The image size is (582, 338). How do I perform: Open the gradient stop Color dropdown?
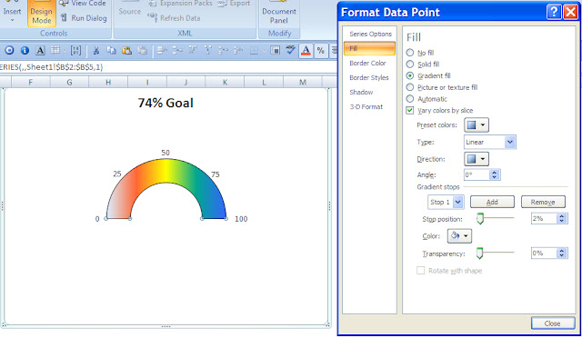pyautogui.click(x=459, y=235)
